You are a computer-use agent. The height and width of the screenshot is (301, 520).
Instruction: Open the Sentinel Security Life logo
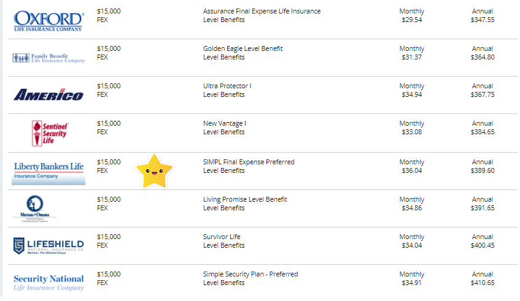pos(50,133)
